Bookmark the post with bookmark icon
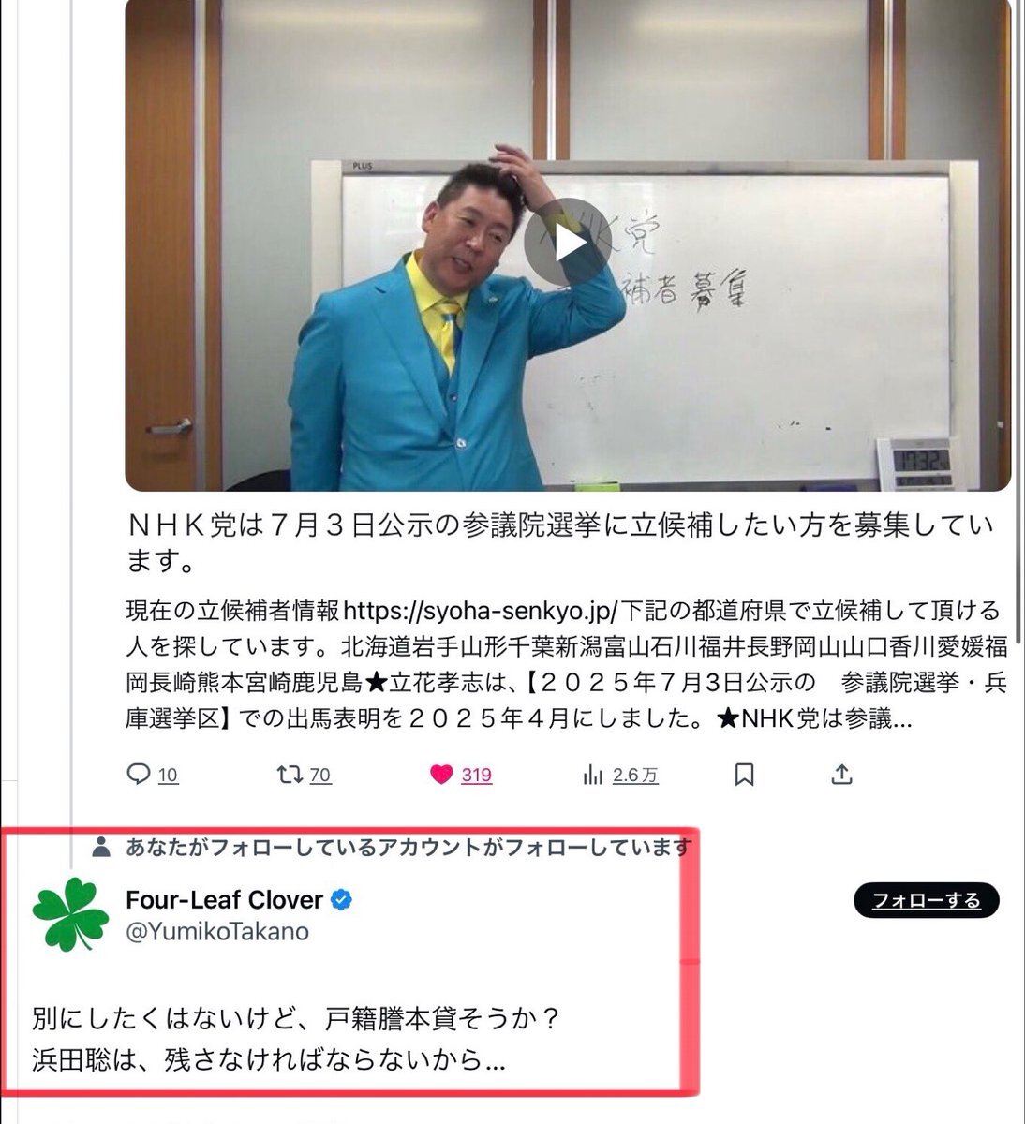This screenshot has height=1124, width=1025. (x=745, y=775)
